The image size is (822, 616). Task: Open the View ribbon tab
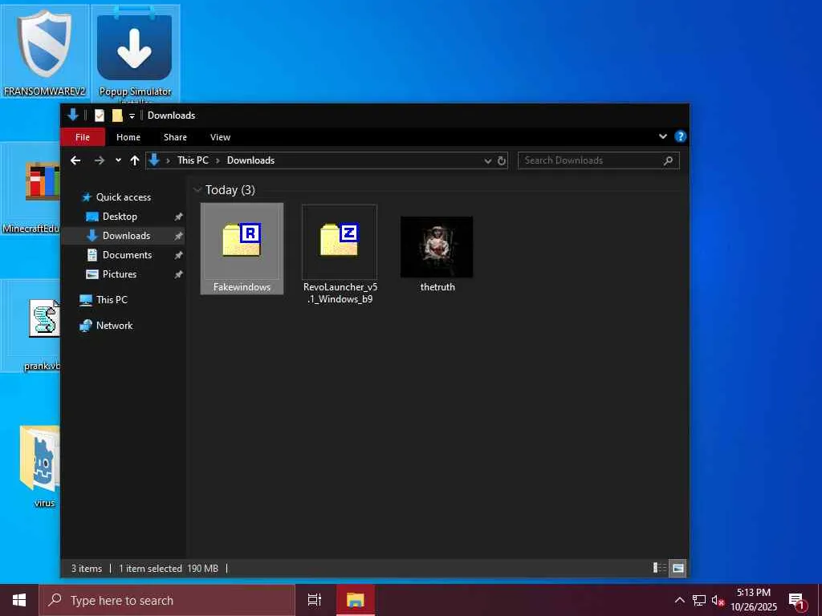point(220,137)
